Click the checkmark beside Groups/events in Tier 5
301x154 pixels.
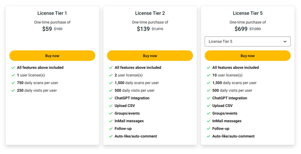click(x=208, y=114)
